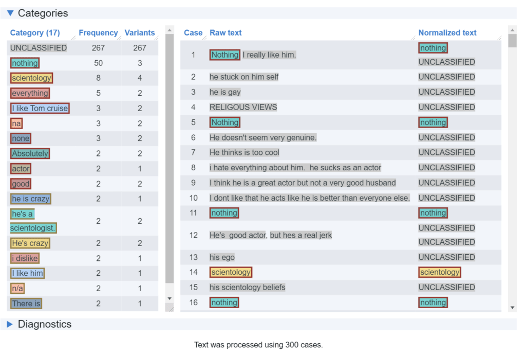
Task: Click the highlighted 'Nothing' in case 1
Action: click(225, 55)
